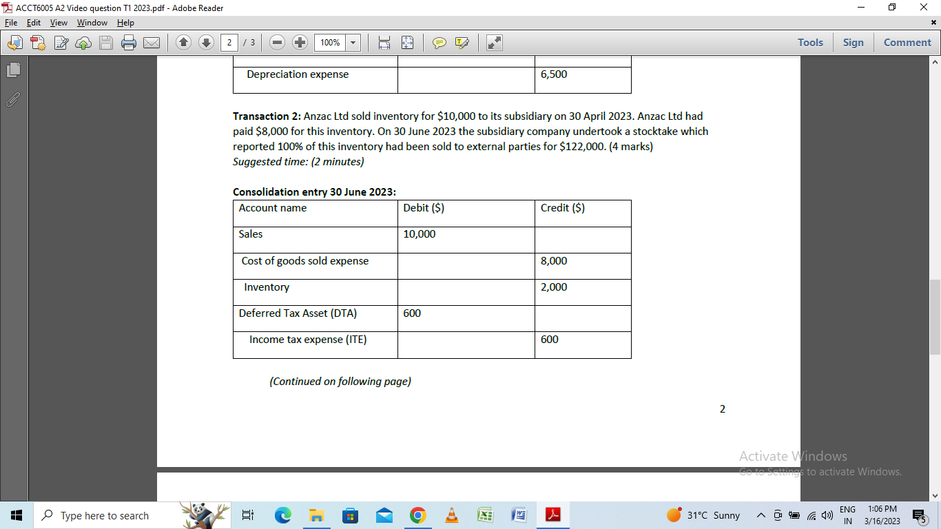The width and height of the screenshot is (941, 529).
Task: Set page view to Fit Width
Action: click(383, 42)
